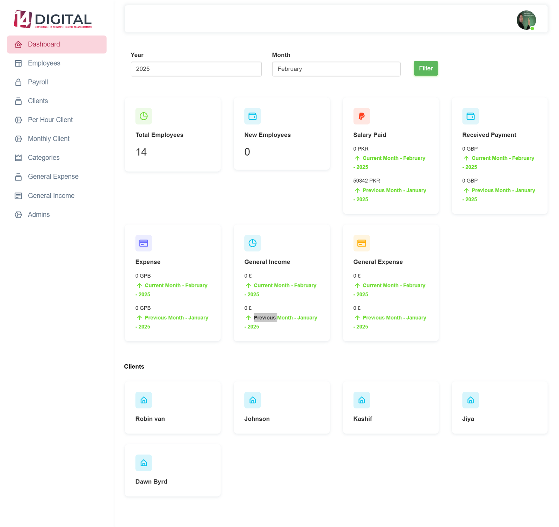This screenshot has height=527, width=559.
Task: Click the 0 PKR current salary value
Action: click(x=361, y=149)
